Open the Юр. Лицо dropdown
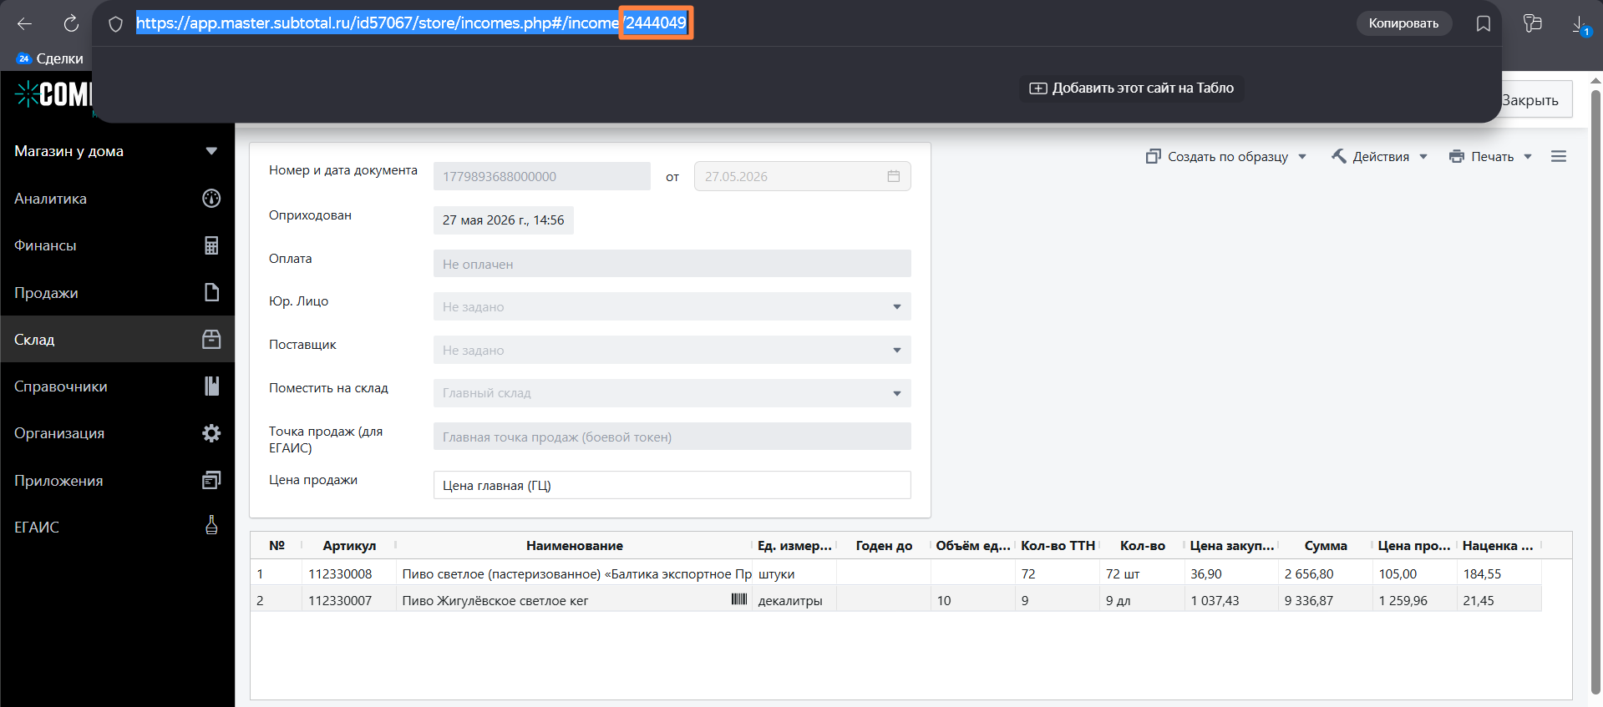The image size is (1603, 707). pyautogui.click(x=672, y=306)
